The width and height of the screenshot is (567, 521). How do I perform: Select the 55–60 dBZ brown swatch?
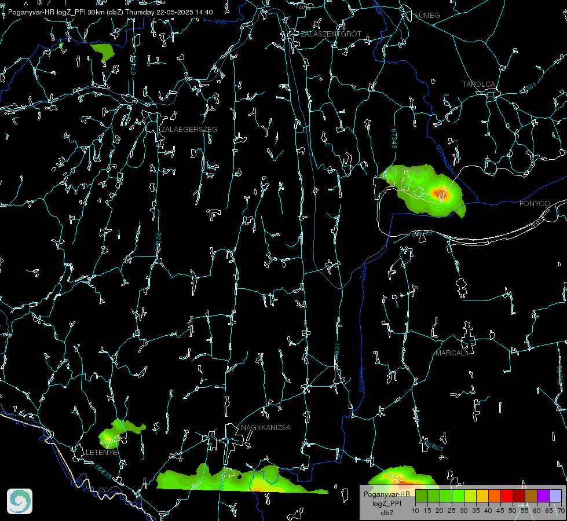pos(531,496)
